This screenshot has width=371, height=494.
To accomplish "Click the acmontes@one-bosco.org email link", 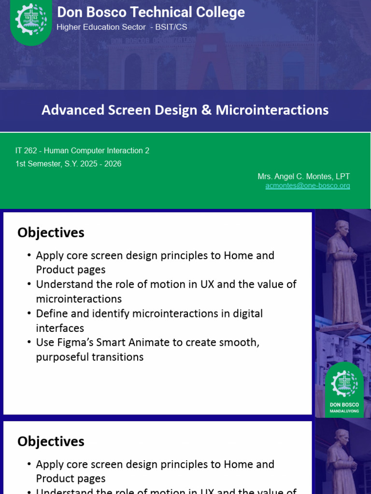I will click(x=308, y=186).
